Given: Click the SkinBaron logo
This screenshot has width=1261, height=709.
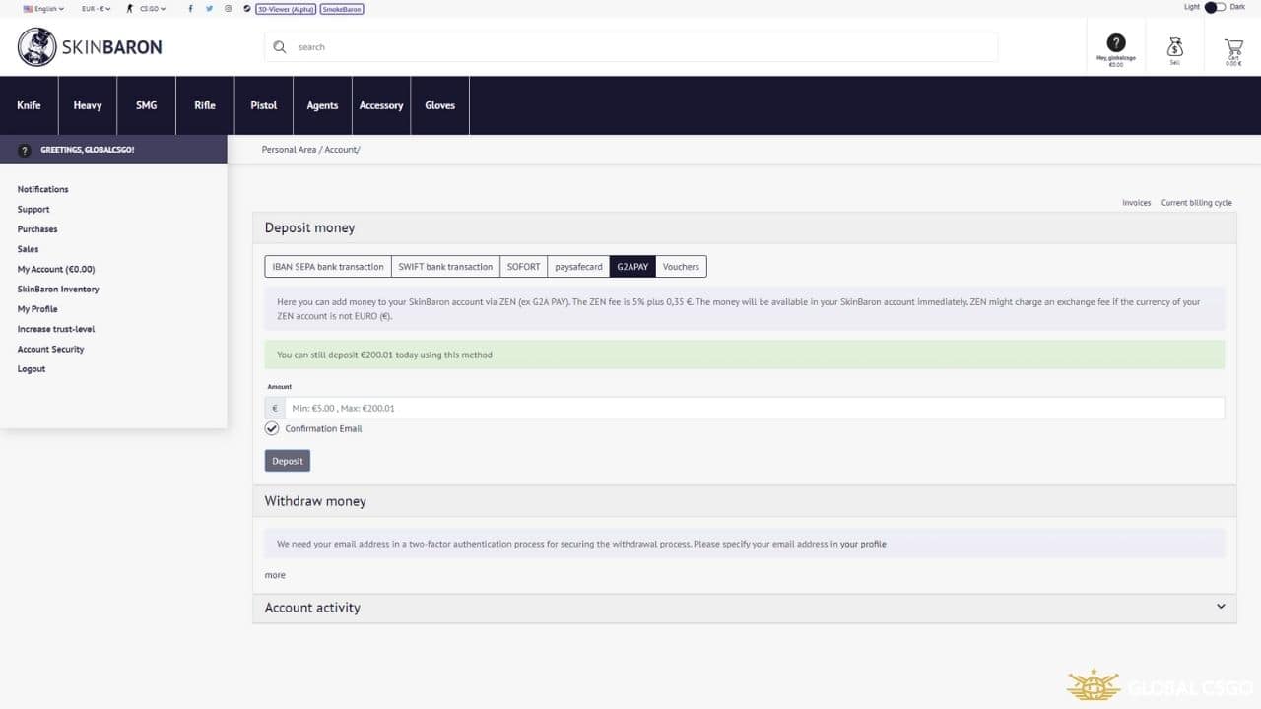Looking at the screenshot, I should [x=90, y=46].
